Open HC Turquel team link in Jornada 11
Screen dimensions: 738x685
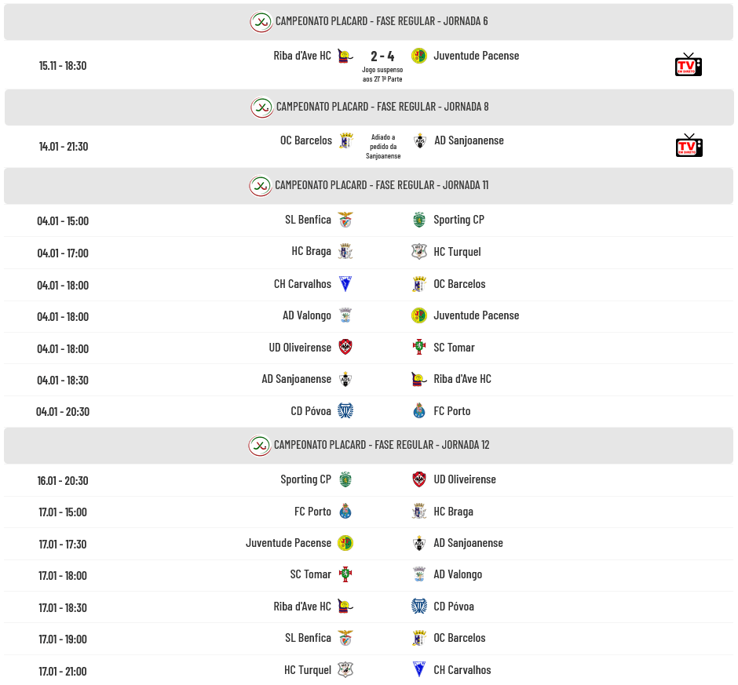457,252
